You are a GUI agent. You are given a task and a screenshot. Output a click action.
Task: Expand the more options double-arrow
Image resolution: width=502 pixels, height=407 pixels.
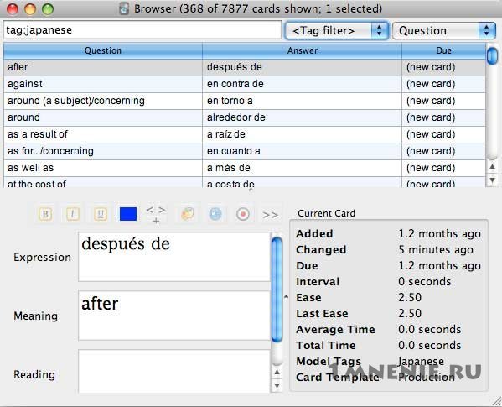pos(270,215)
